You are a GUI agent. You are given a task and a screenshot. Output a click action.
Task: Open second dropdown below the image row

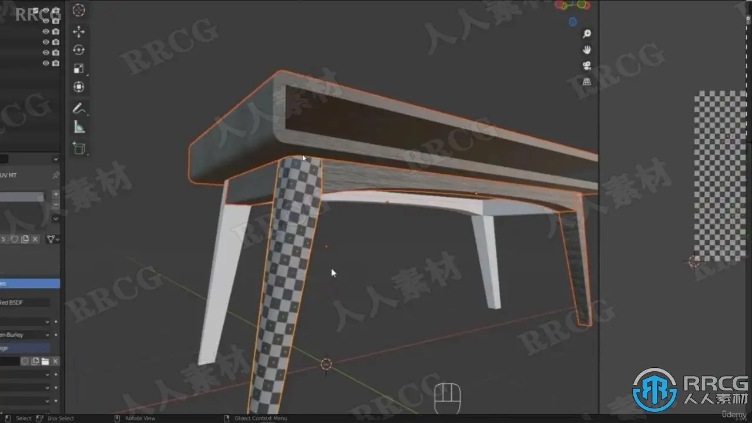click(25, 388)
